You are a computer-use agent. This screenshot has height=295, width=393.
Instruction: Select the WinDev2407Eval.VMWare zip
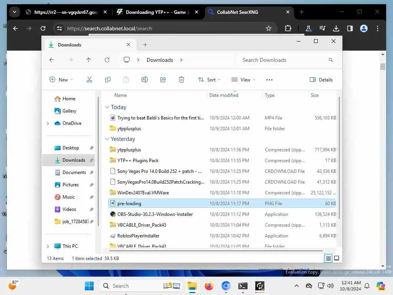click(x=222, y=193)
